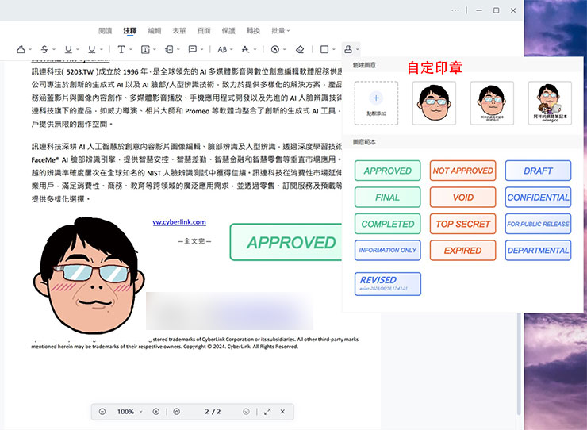Image resolution: width=587 pixels, height=430 pixels.
Task: Choose the APPROVED stamp template
Action: point(387,171)
